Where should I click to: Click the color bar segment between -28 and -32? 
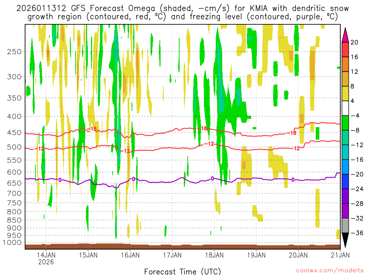[345, 211]
